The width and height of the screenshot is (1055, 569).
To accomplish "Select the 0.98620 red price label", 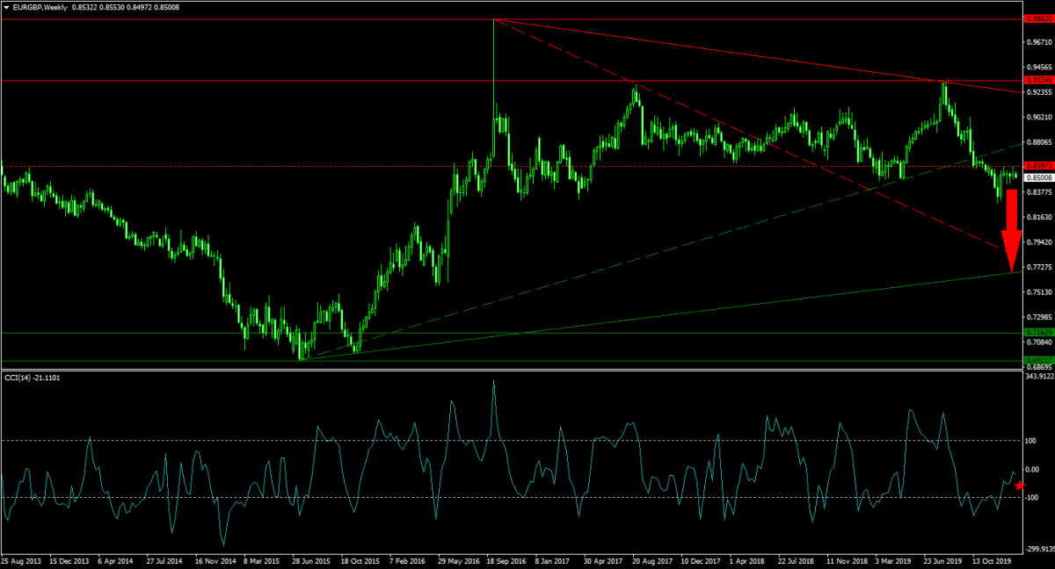I will point(1038,18).
